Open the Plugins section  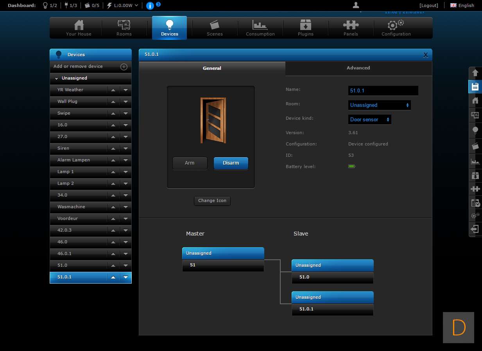305,28
